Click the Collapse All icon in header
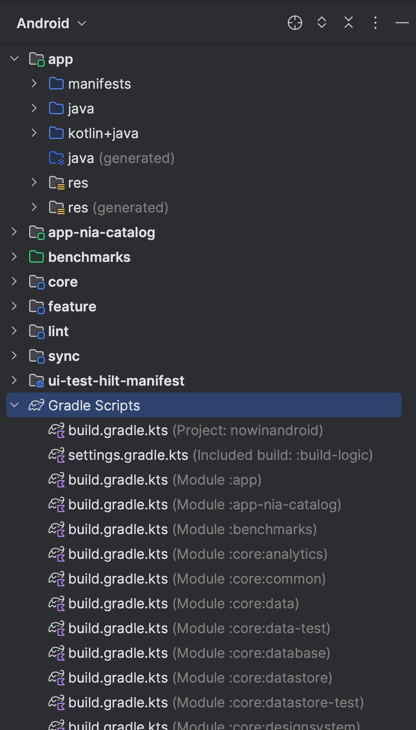This screenshot has width=416, height=730. point(348,23)
